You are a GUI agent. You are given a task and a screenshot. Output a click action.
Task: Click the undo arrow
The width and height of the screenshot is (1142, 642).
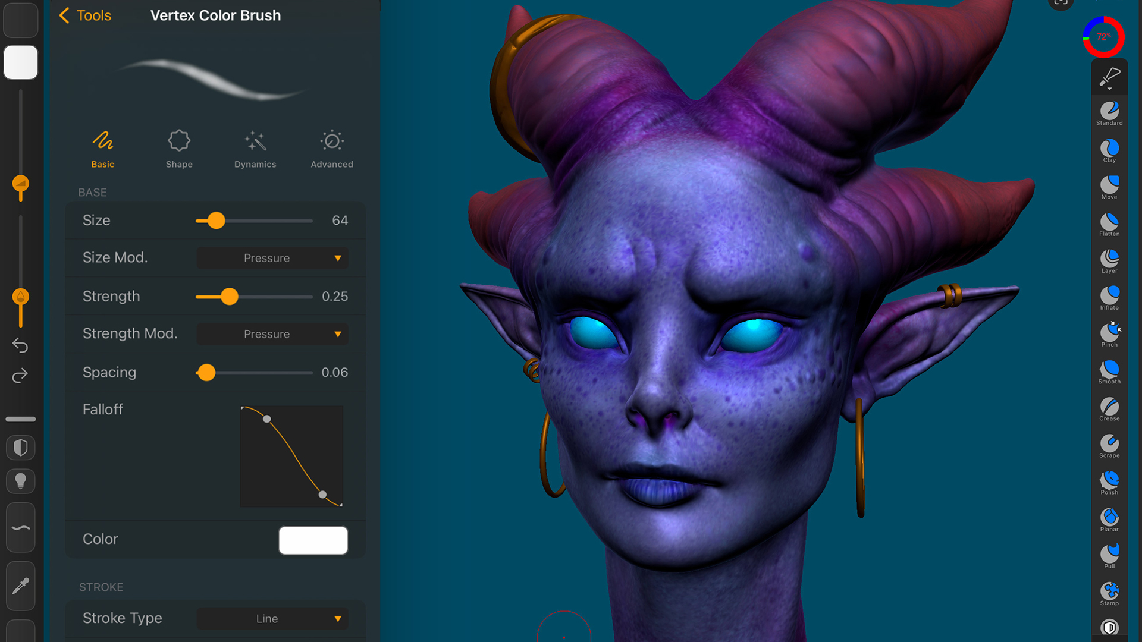[20, 345]
